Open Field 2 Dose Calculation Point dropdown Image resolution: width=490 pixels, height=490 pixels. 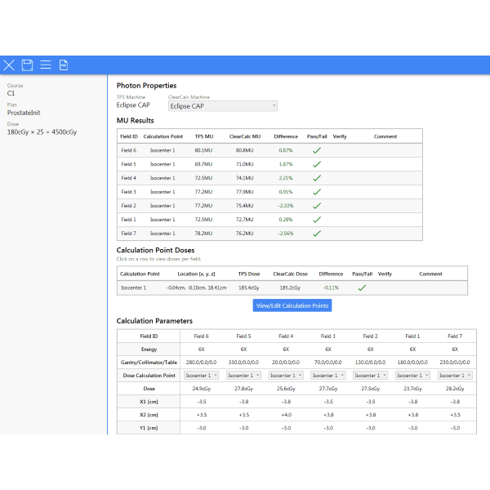[x=370, y=376]
